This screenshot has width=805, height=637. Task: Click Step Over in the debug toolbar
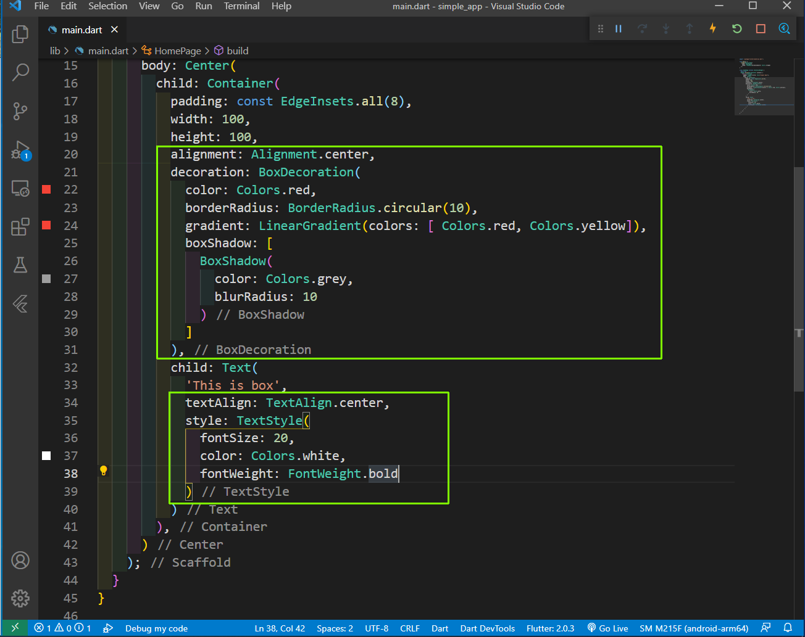(x=642, y=28)
